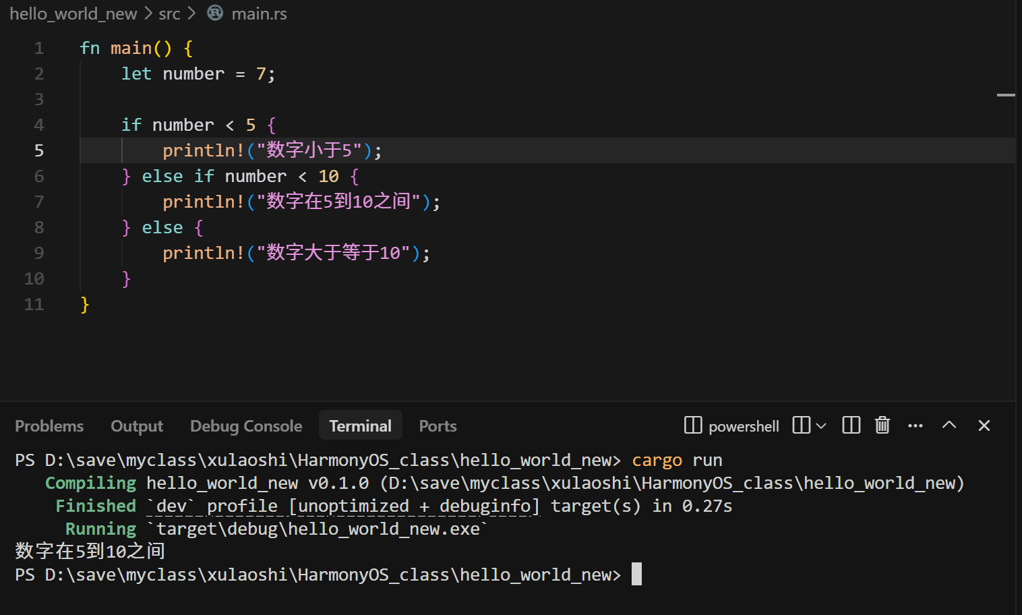Click the '} else {' line
The width and height of the screenshot is (1022, 615).
tap(162, 228)
